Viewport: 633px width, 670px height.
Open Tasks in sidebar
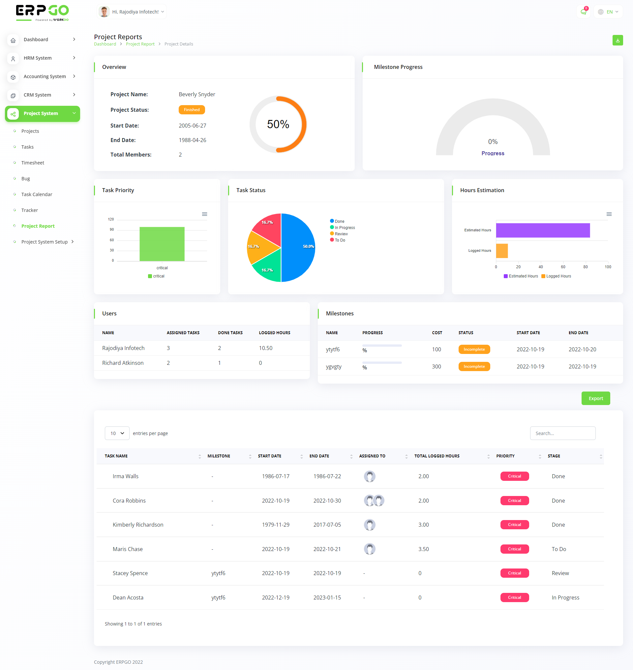point(27,147)
